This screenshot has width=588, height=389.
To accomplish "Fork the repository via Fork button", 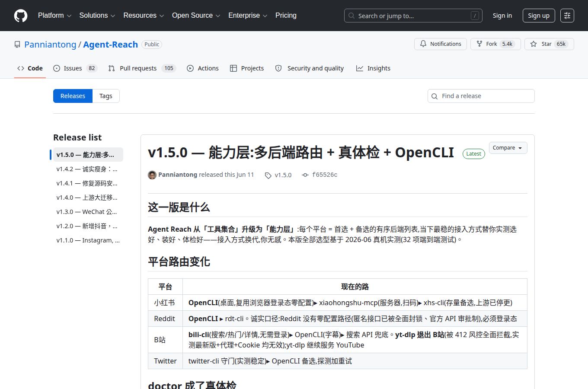I will click(495, 44).
